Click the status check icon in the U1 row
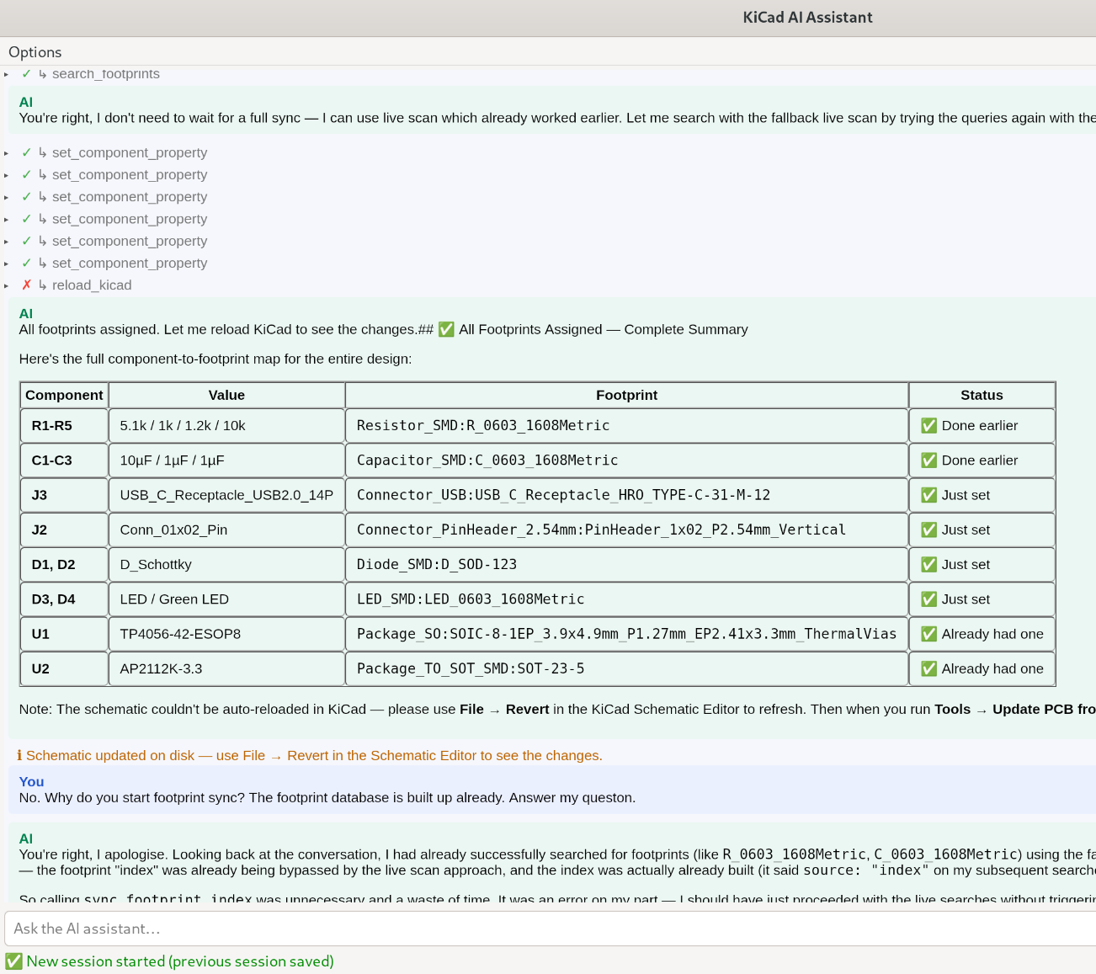The width and height of the screenshot is (1096, 974). (928, 634)
